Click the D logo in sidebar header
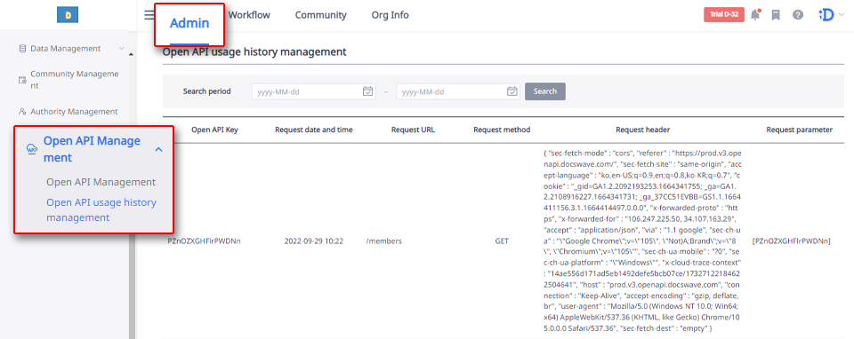Screen dimensions: 854x339 [x=68, y=15]
